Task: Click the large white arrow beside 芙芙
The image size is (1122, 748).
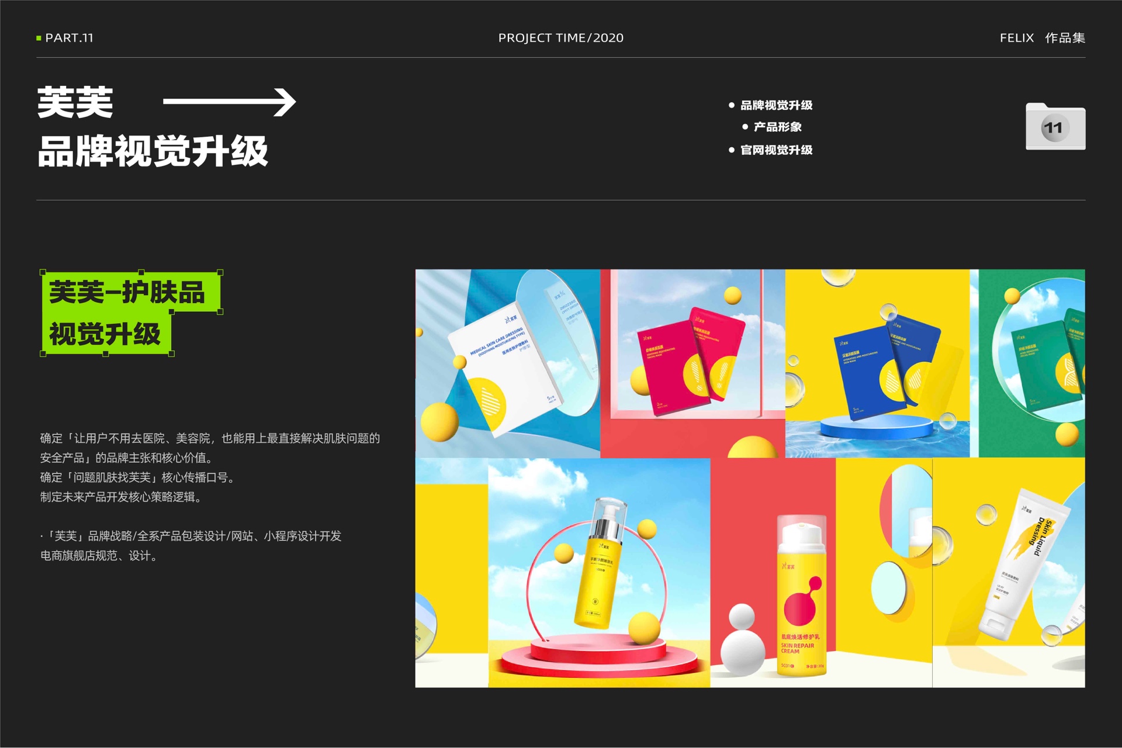Action: tap(230, 102)
